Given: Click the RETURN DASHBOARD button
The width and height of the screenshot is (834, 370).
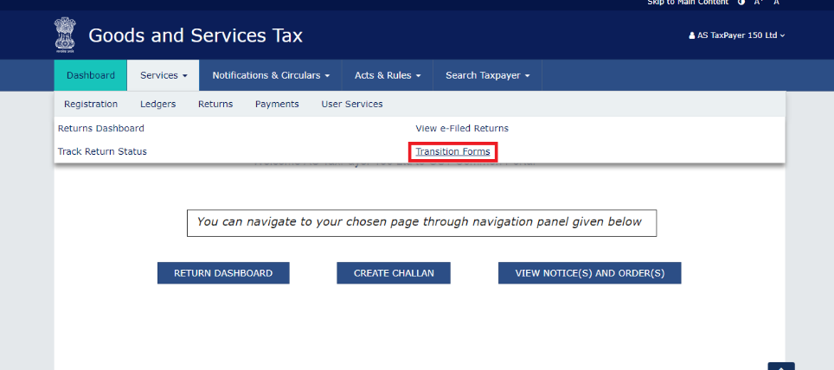Looking at the screenshot, I should pos(223,273).
